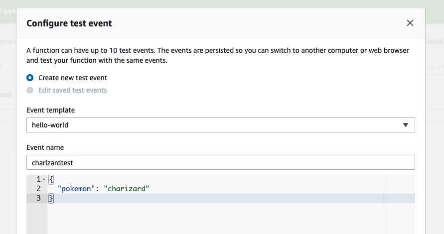This screenshot has height=234, width=444.
Task: Select Create new test event radio
Action: (x=30, y=78)
